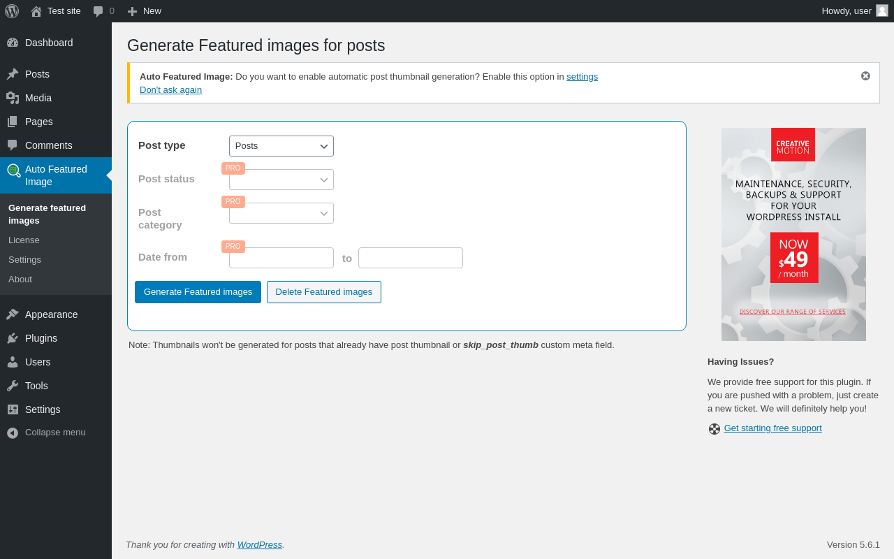Expand the Post category dropdown
This screenshot has height=559, width=894.
[x=281, y=213]
